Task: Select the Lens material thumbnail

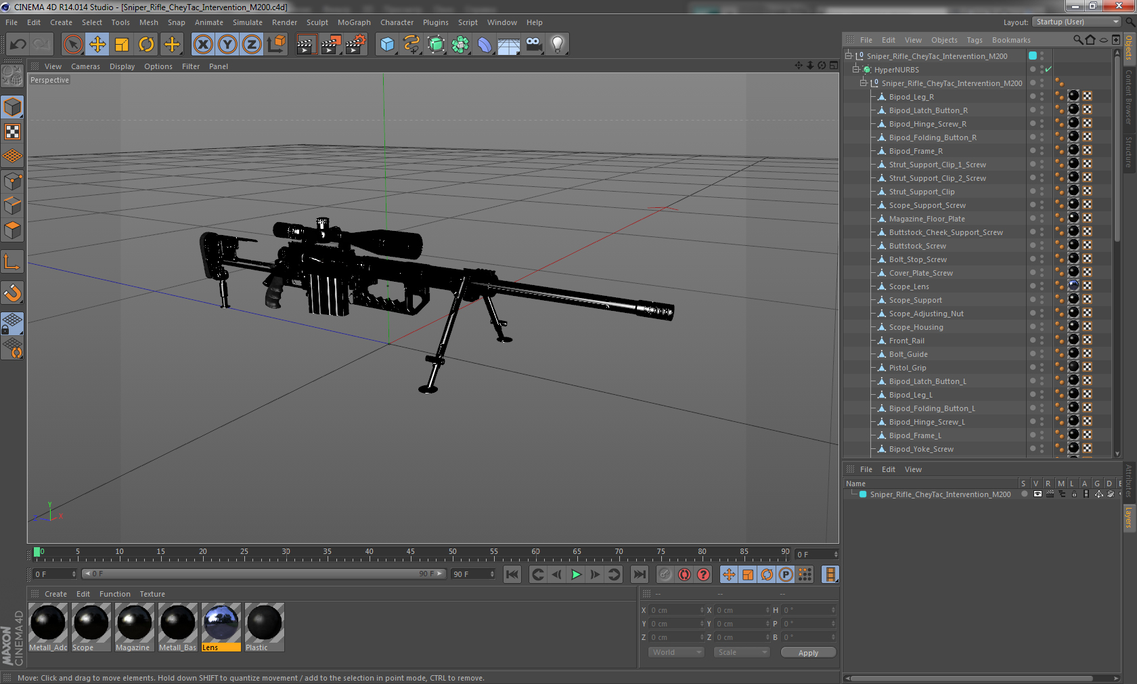Action: point(221,627)
